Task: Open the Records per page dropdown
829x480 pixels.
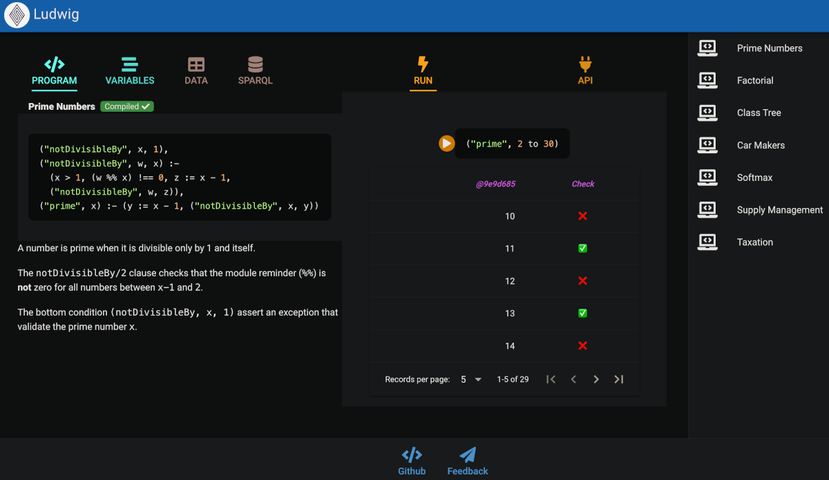Action: point(470,379)
